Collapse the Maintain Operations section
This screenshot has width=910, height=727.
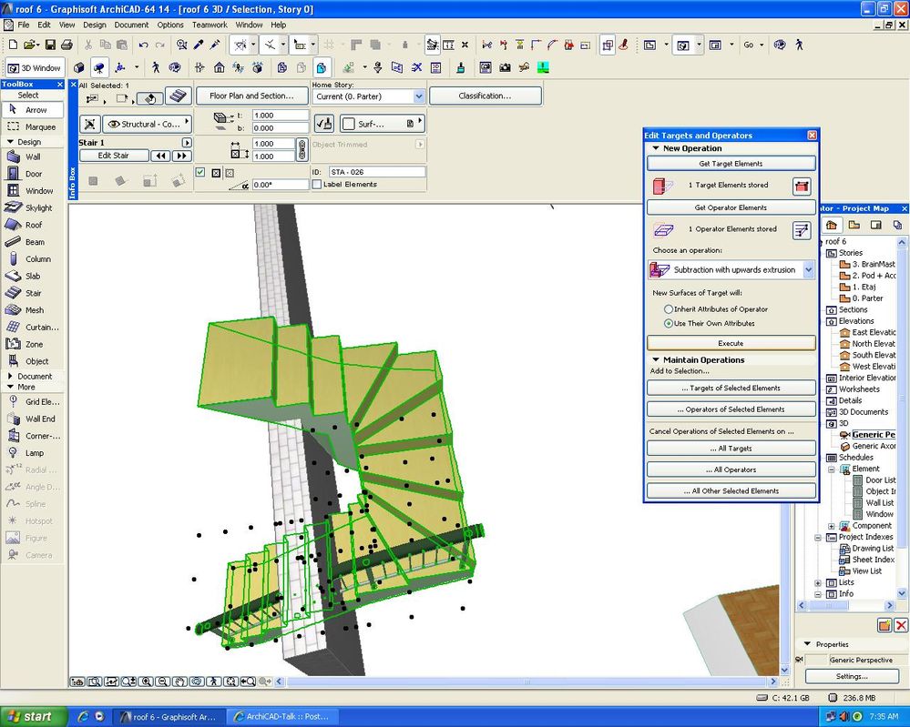[x=656, y=360]
